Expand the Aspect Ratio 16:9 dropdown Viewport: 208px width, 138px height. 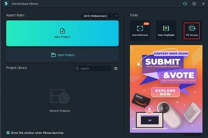click(100, 16)
